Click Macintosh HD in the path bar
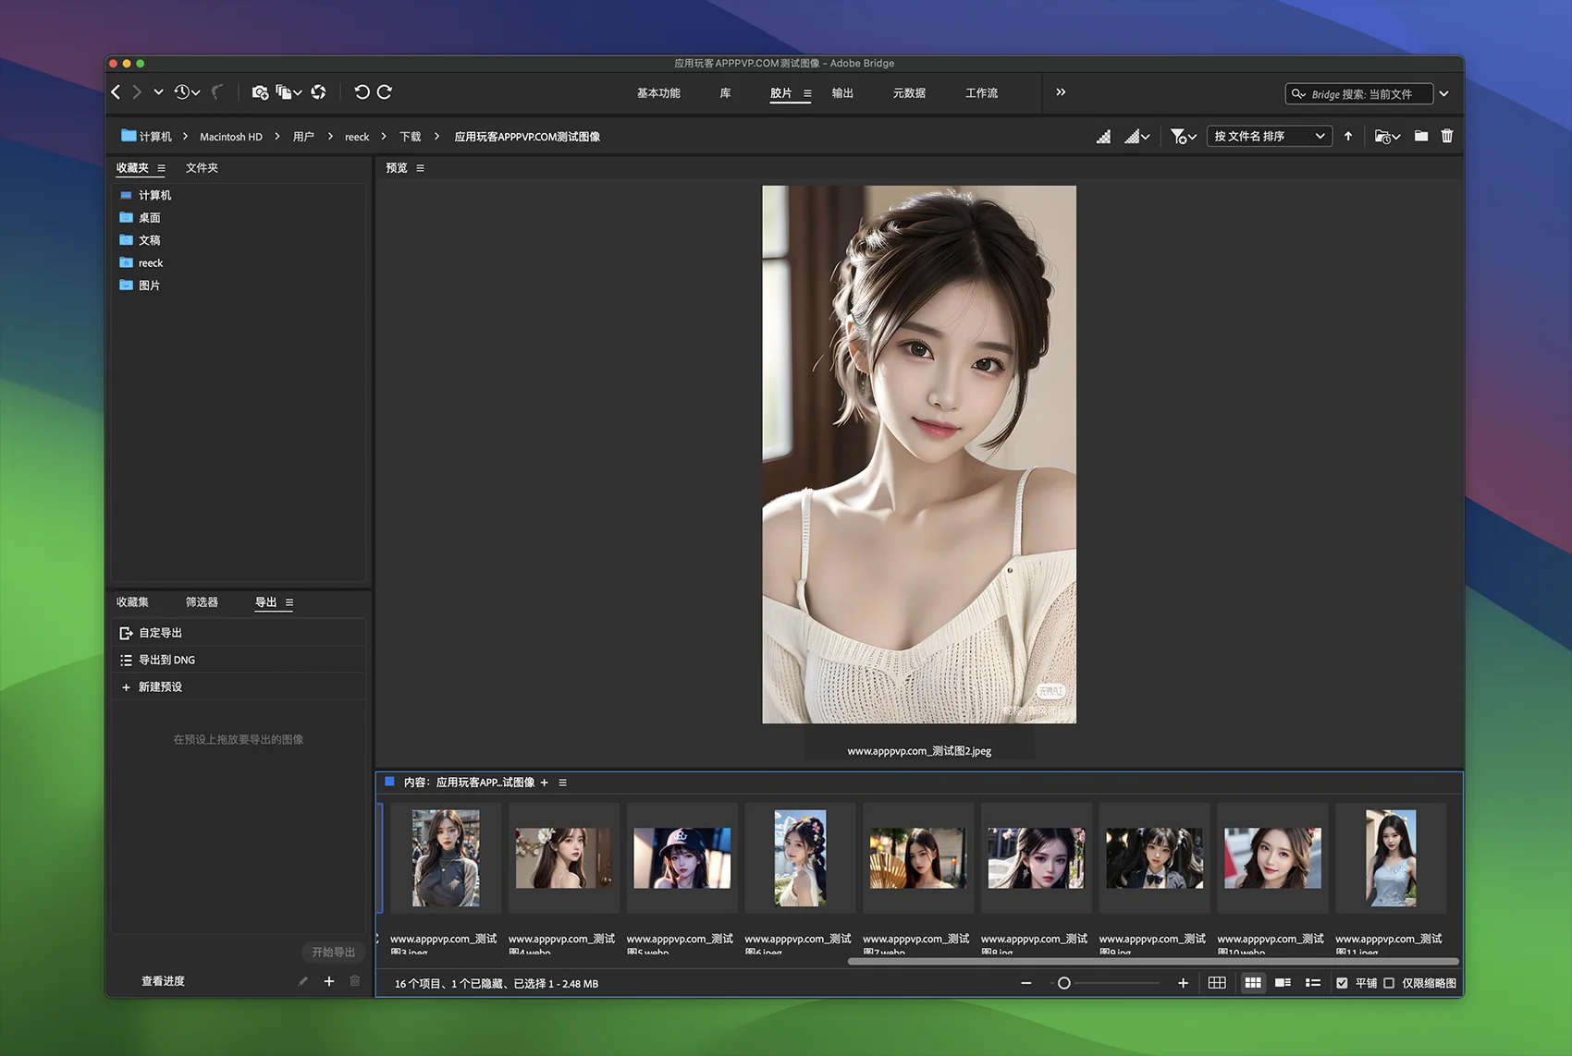1572x1056 pixels. 231,137
